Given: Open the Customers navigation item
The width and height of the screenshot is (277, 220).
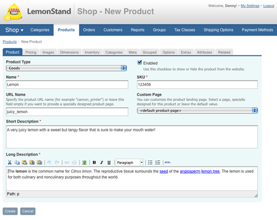Looking at the screenshot, I should pyautogui.click(x=113, y=30).
